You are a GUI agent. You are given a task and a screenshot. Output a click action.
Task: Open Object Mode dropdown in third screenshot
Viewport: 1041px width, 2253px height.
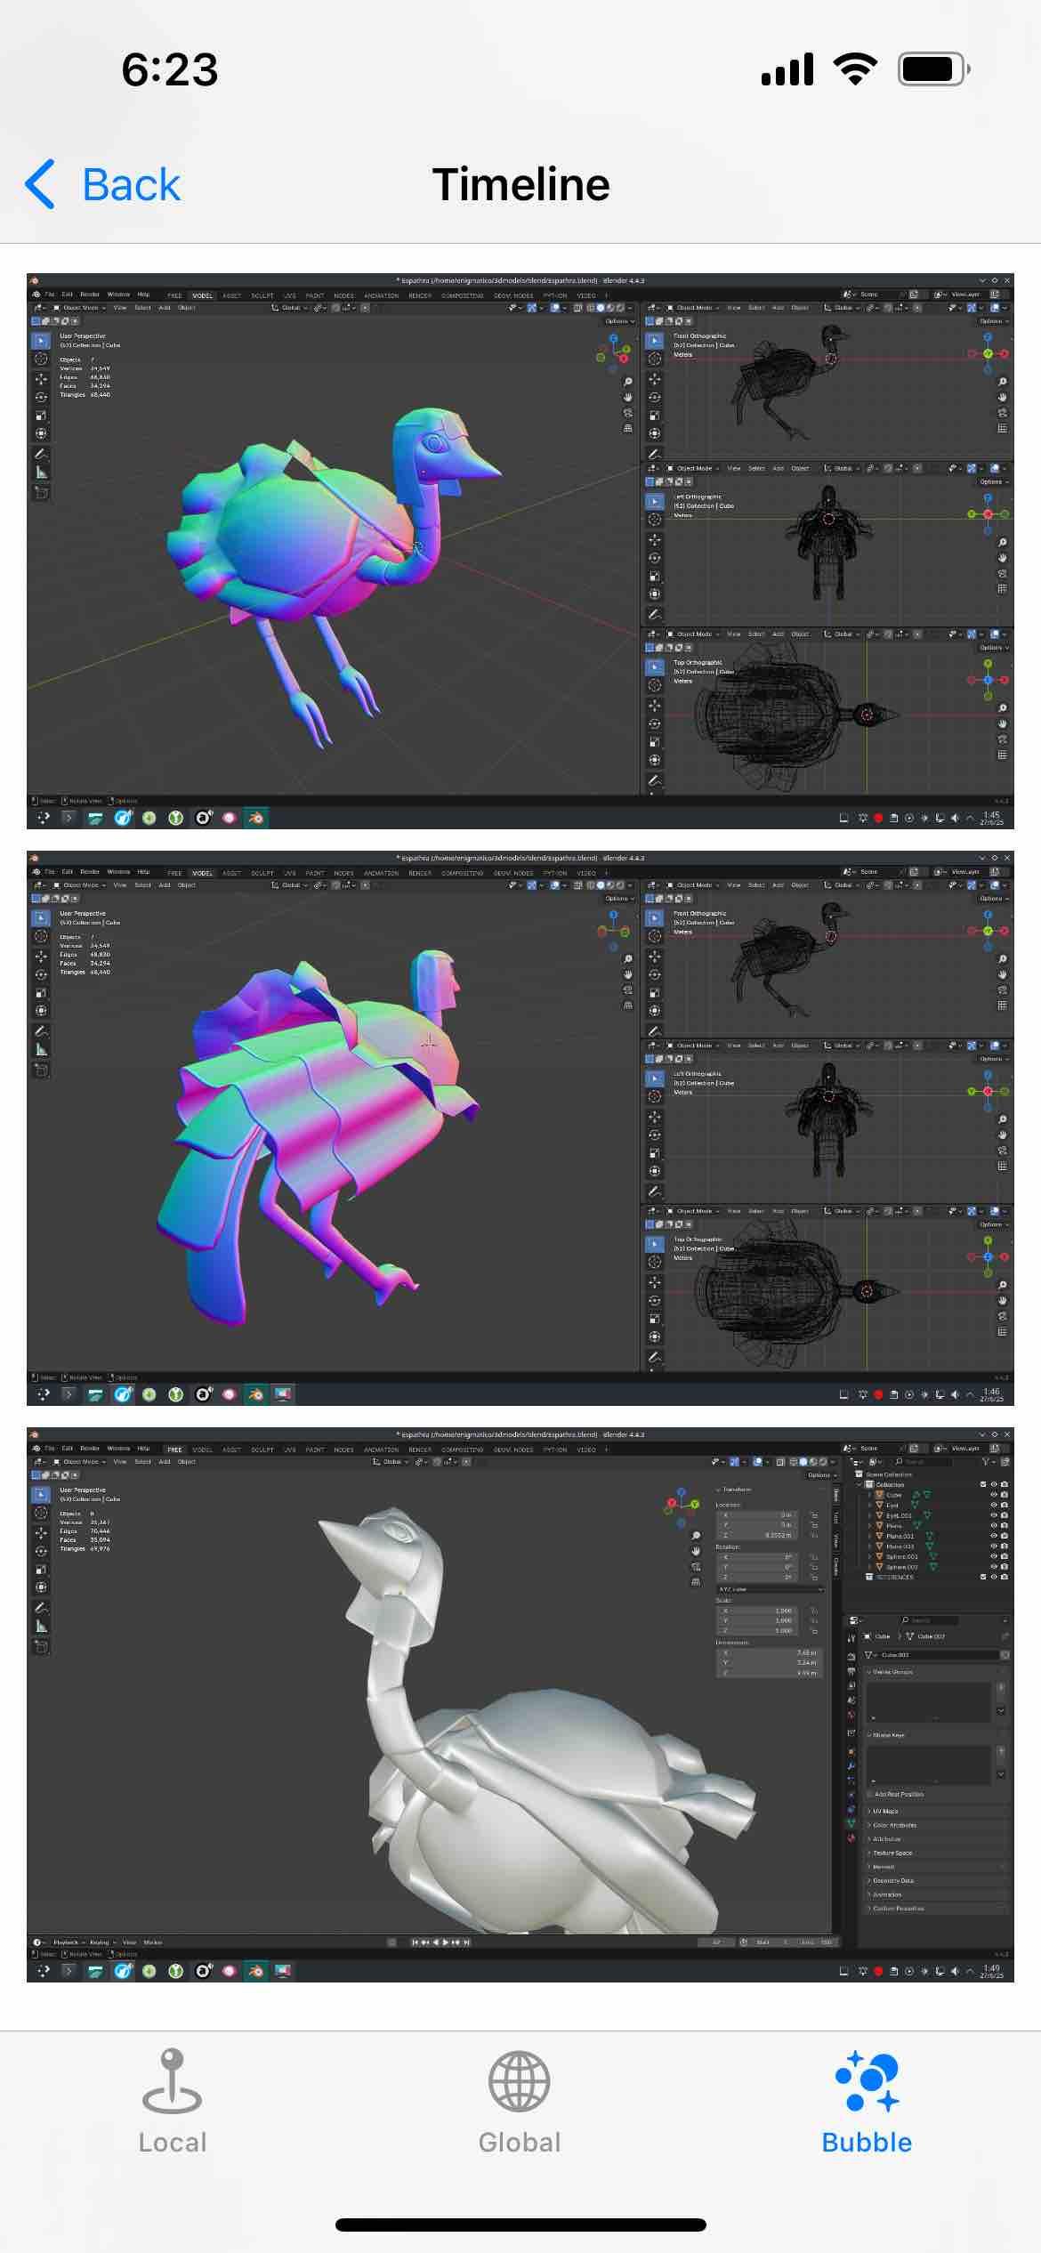80,1461
